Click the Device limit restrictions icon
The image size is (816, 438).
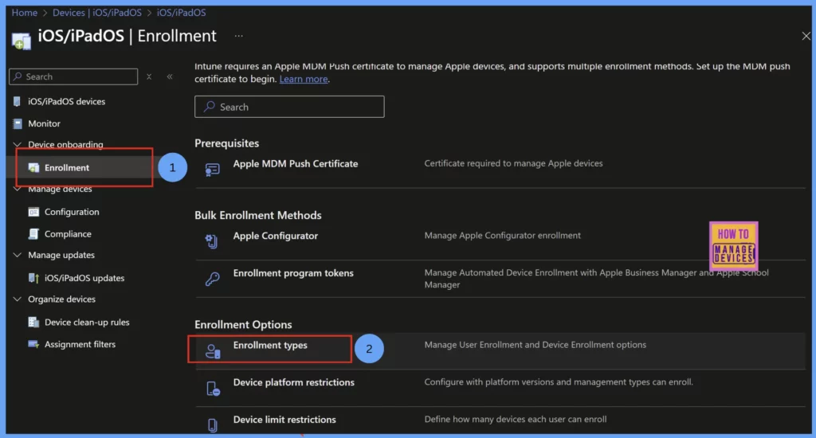click(x=212, y=425)
